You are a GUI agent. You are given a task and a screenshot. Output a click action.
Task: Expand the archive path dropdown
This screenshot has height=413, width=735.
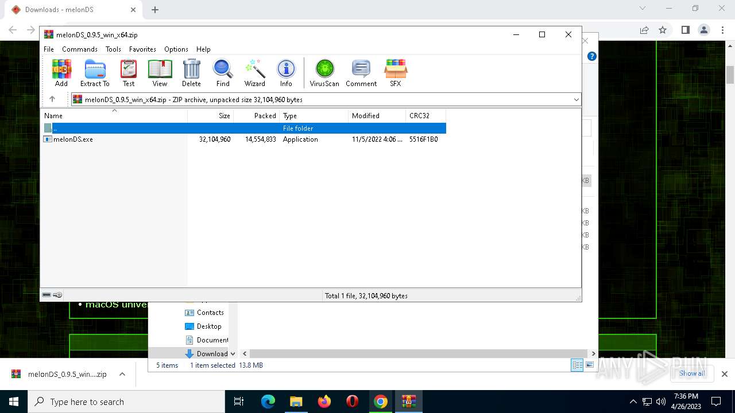point(576,100)
